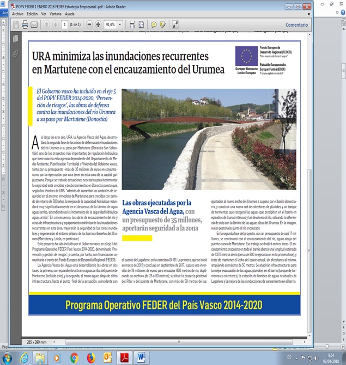Open the Ayuda menu
346x365 pixels.
point(70,14)
